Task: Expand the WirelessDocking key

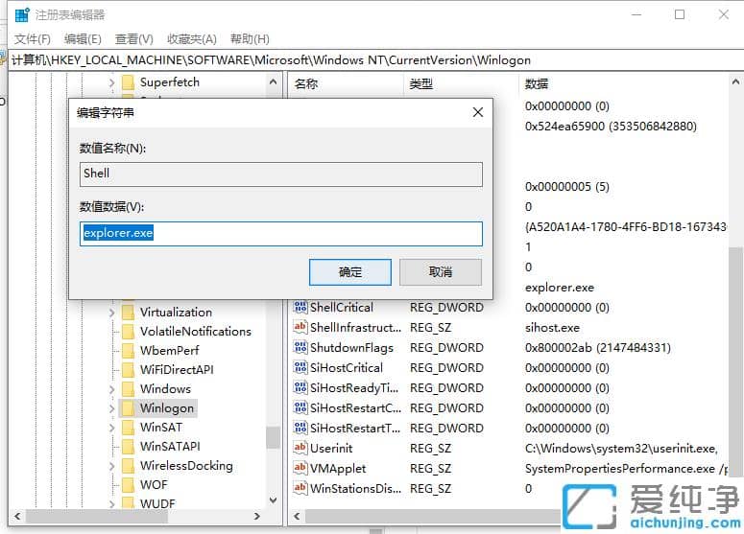Action: click(111, 466)
